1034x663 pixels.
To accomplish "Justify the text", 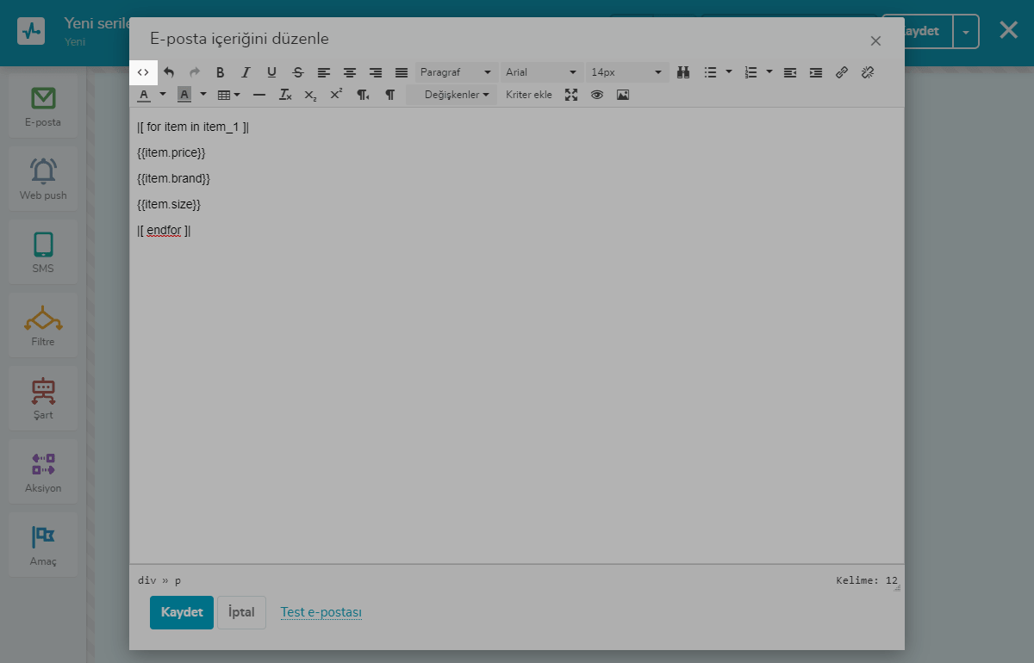I will [402, 72].
